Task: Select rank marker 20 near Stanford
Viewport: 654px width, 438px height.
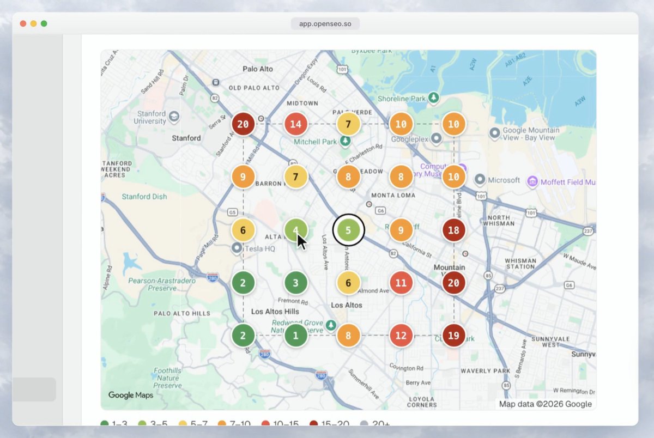Action: [x=243, y=124]
